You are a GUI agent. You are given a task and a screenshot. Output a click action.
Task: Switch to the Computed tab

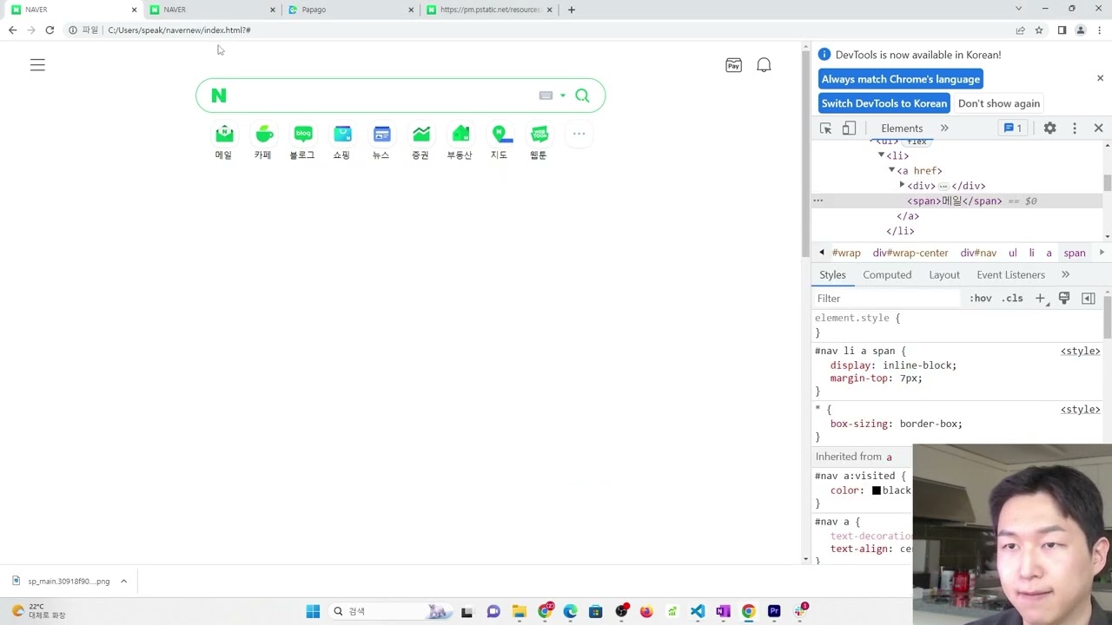coord(887,275)
